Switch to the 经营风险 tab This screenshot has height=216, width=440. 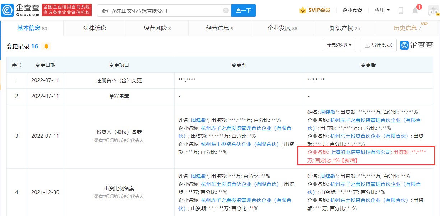click(x=157, y=28)
